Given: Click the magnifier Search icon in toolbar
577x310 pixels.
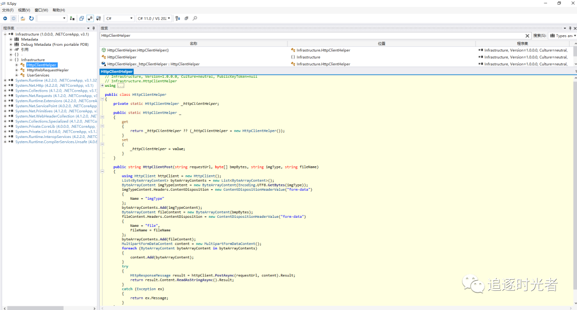Looking at the screenshot, I should coord(195,18).
